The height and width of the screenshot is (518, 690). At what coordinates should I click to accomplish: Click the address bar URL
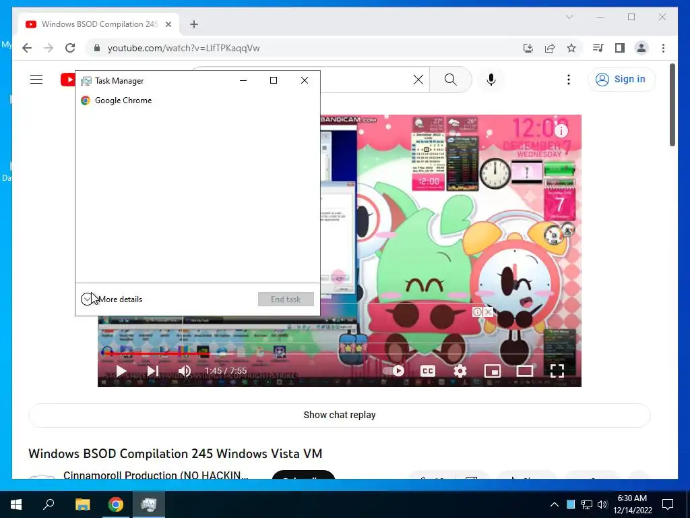point(183,48)
